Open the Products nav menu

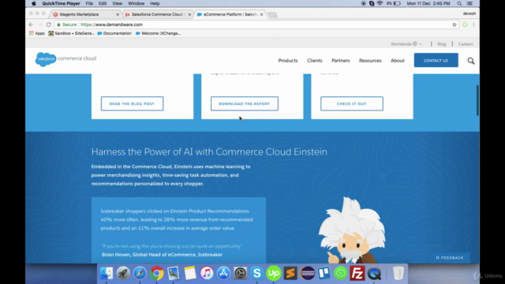pyautogui.click(x=288, y=61)
